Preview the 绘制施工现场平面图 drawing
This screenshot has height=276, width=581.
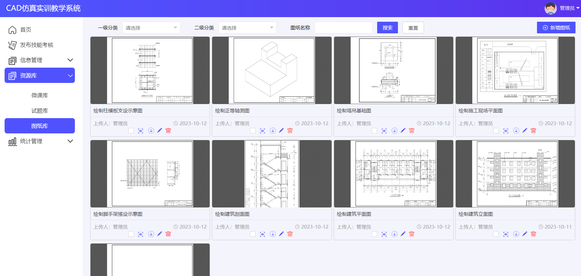(x=506, y=131)
